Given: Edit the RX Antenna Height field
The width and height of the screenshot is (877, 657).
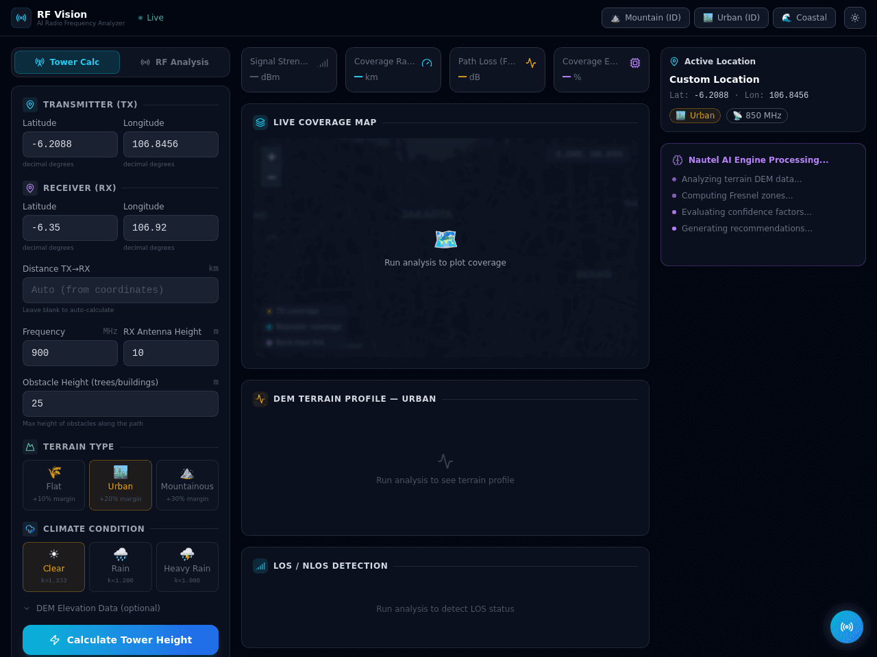Looking at the screenshot, I should (x=171, y=353).
